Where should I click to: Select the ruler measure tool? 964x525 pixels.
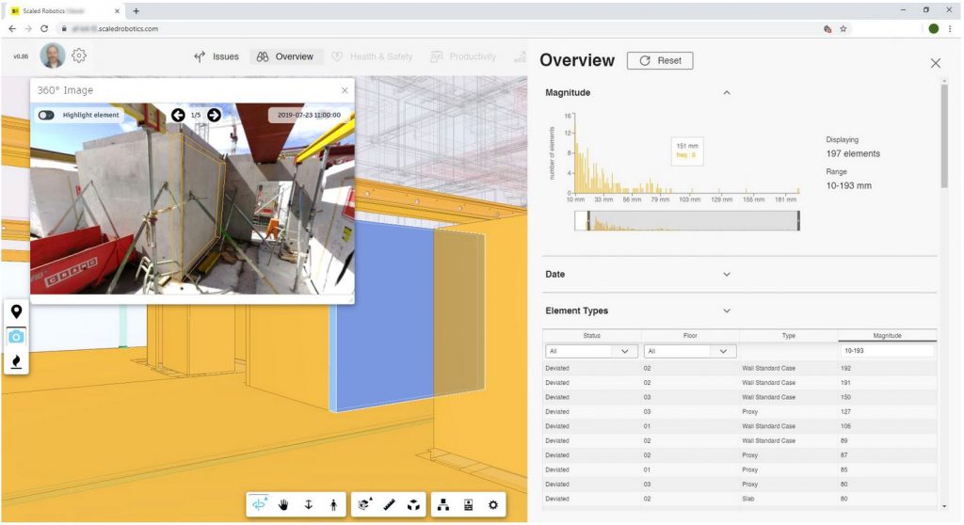(x=388, y=505)
